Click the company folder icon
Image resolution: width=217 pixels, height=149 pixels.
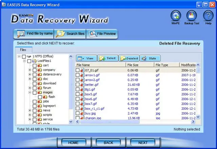coord(40,70)
